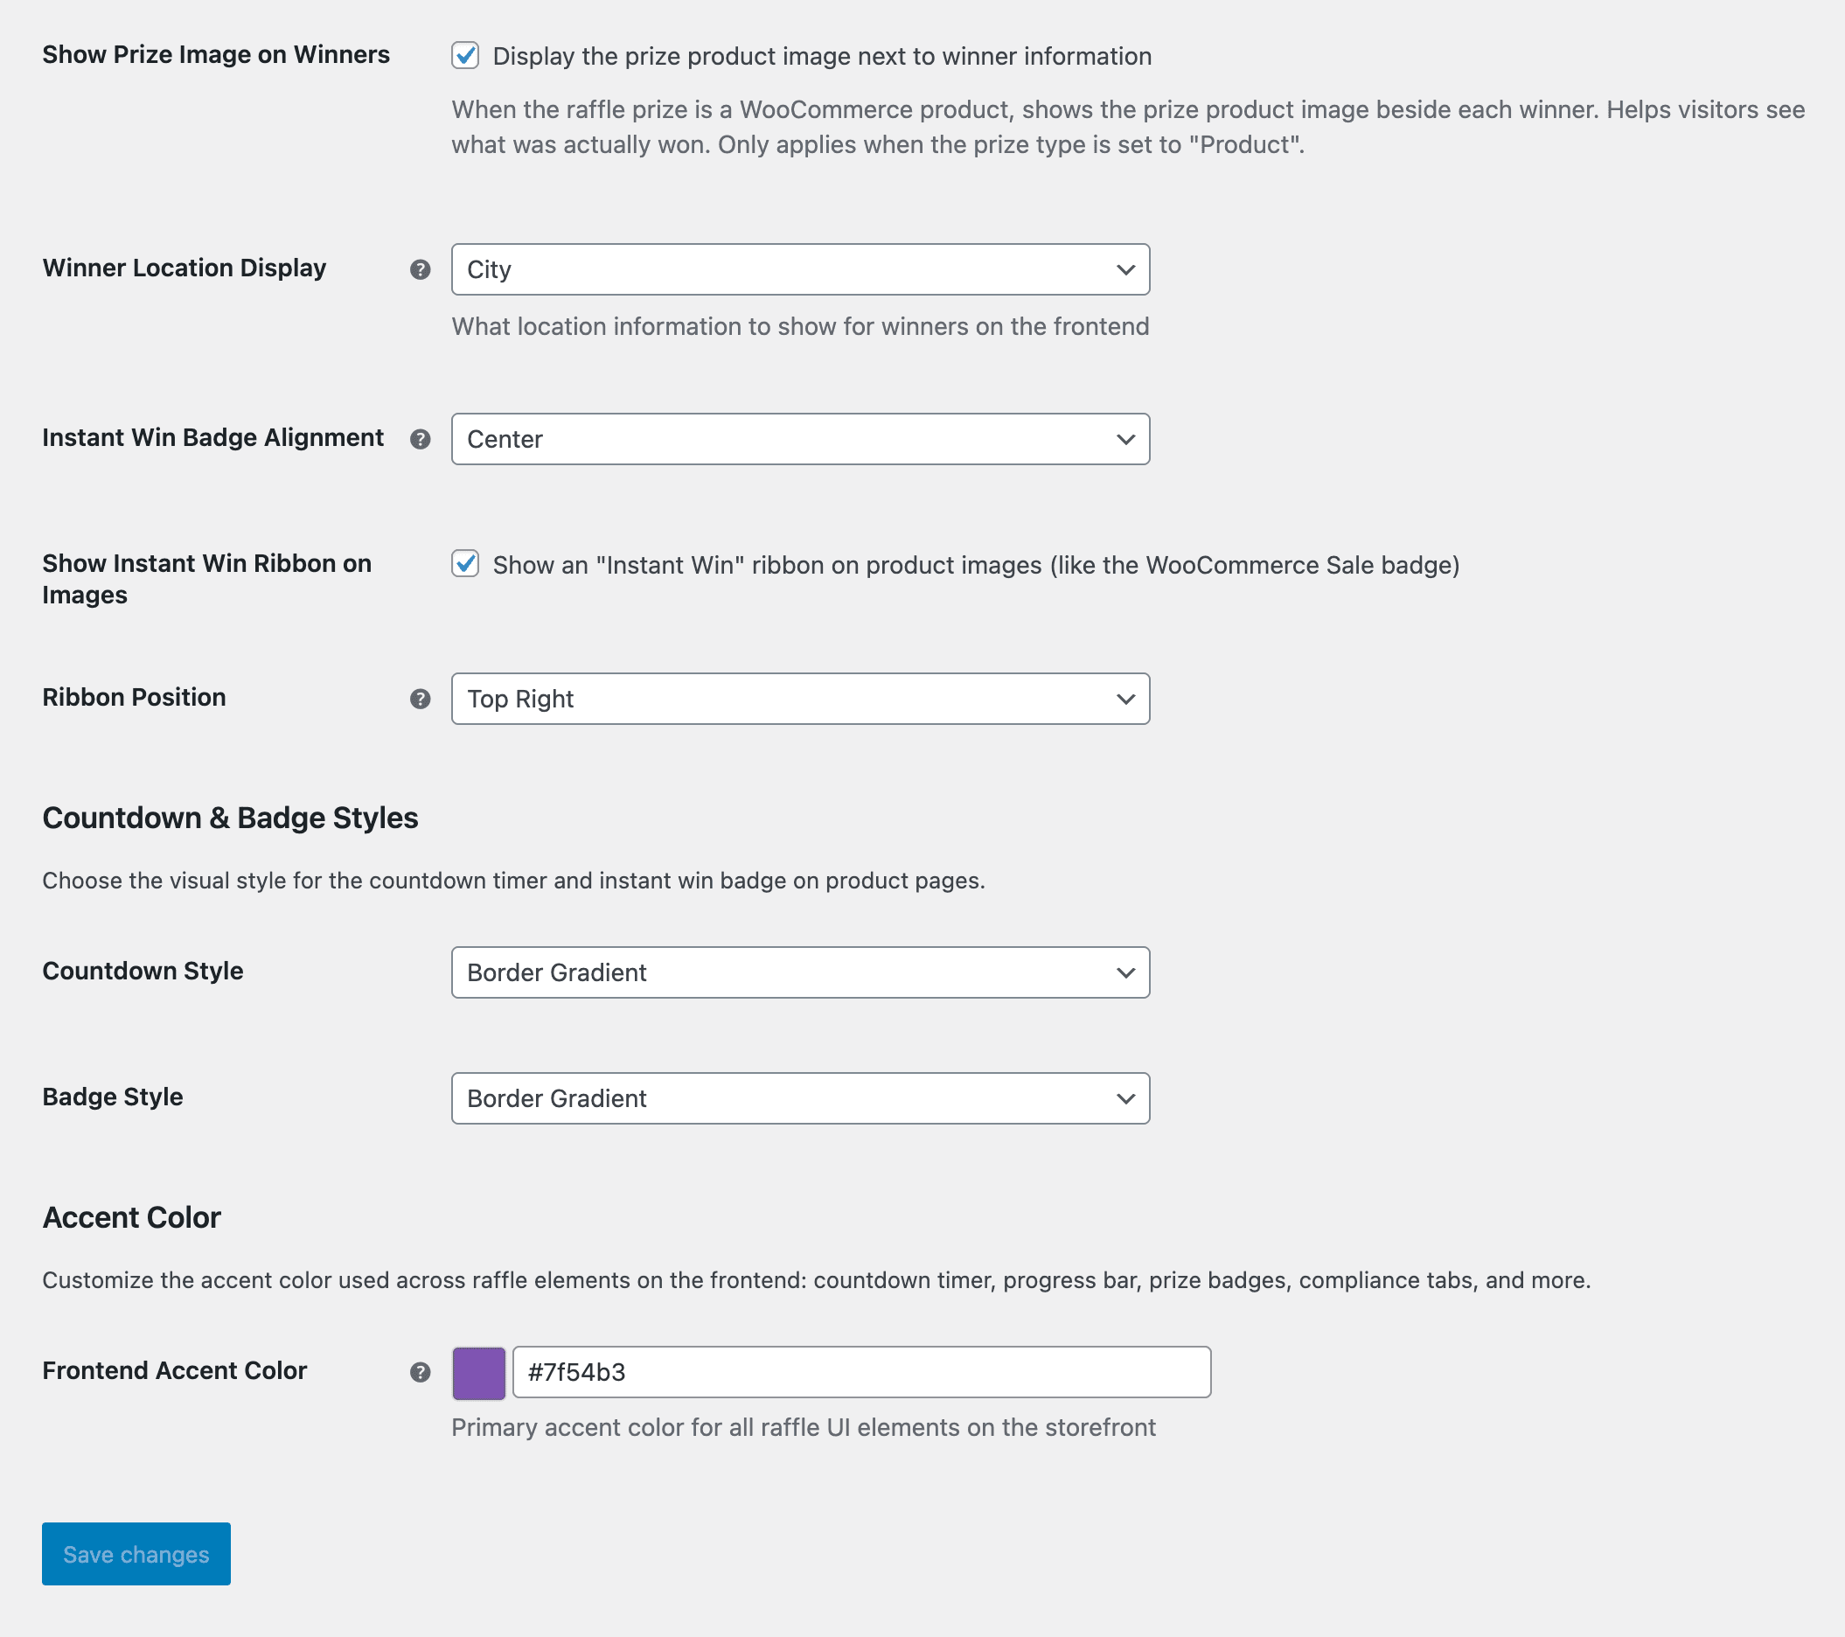Choose a different Countdown Style option
This screenshot has height=1637, width=1845.
point(800,972)
